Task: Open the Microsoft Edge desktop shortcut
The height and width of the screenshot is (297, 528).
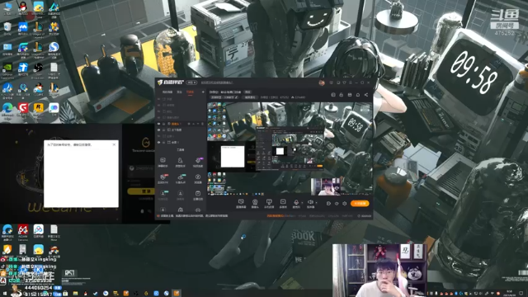Action: [7, 108]
